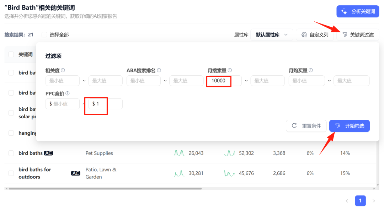
Task: Click the AC badge on bird baths row
Action: point(48,153)
